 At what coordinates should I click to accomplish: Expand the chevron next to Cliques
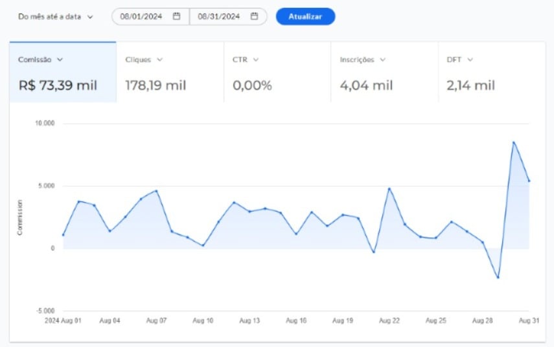pyautogui.click(x=159, y=60)
